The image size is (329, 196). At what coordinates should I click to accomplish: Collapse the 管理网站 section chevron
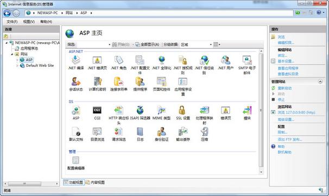(320, 81)
